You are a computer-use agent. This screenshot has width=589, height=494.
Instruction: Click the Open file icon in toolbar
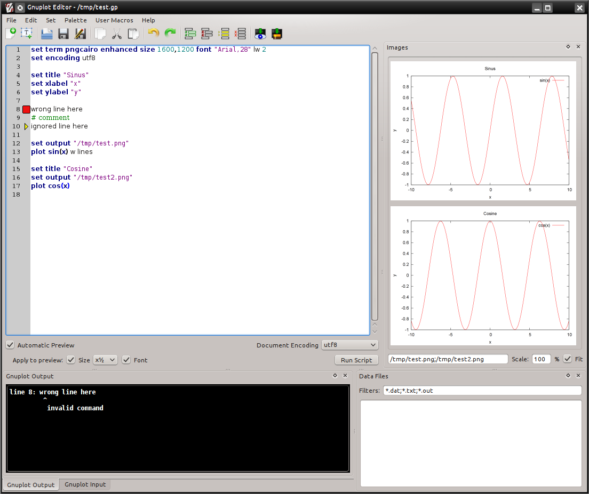(46, 34)
